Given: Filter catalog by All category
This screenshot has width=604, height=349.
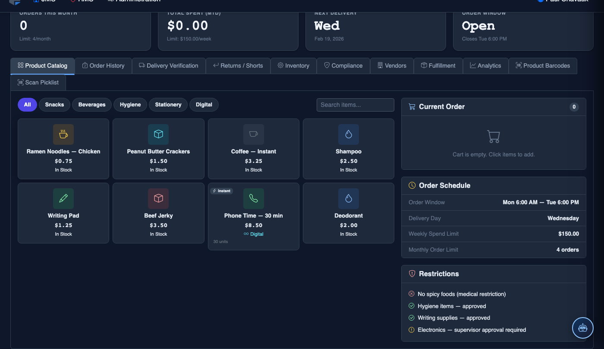Looking at the screenshot, I should click(28, 105).
